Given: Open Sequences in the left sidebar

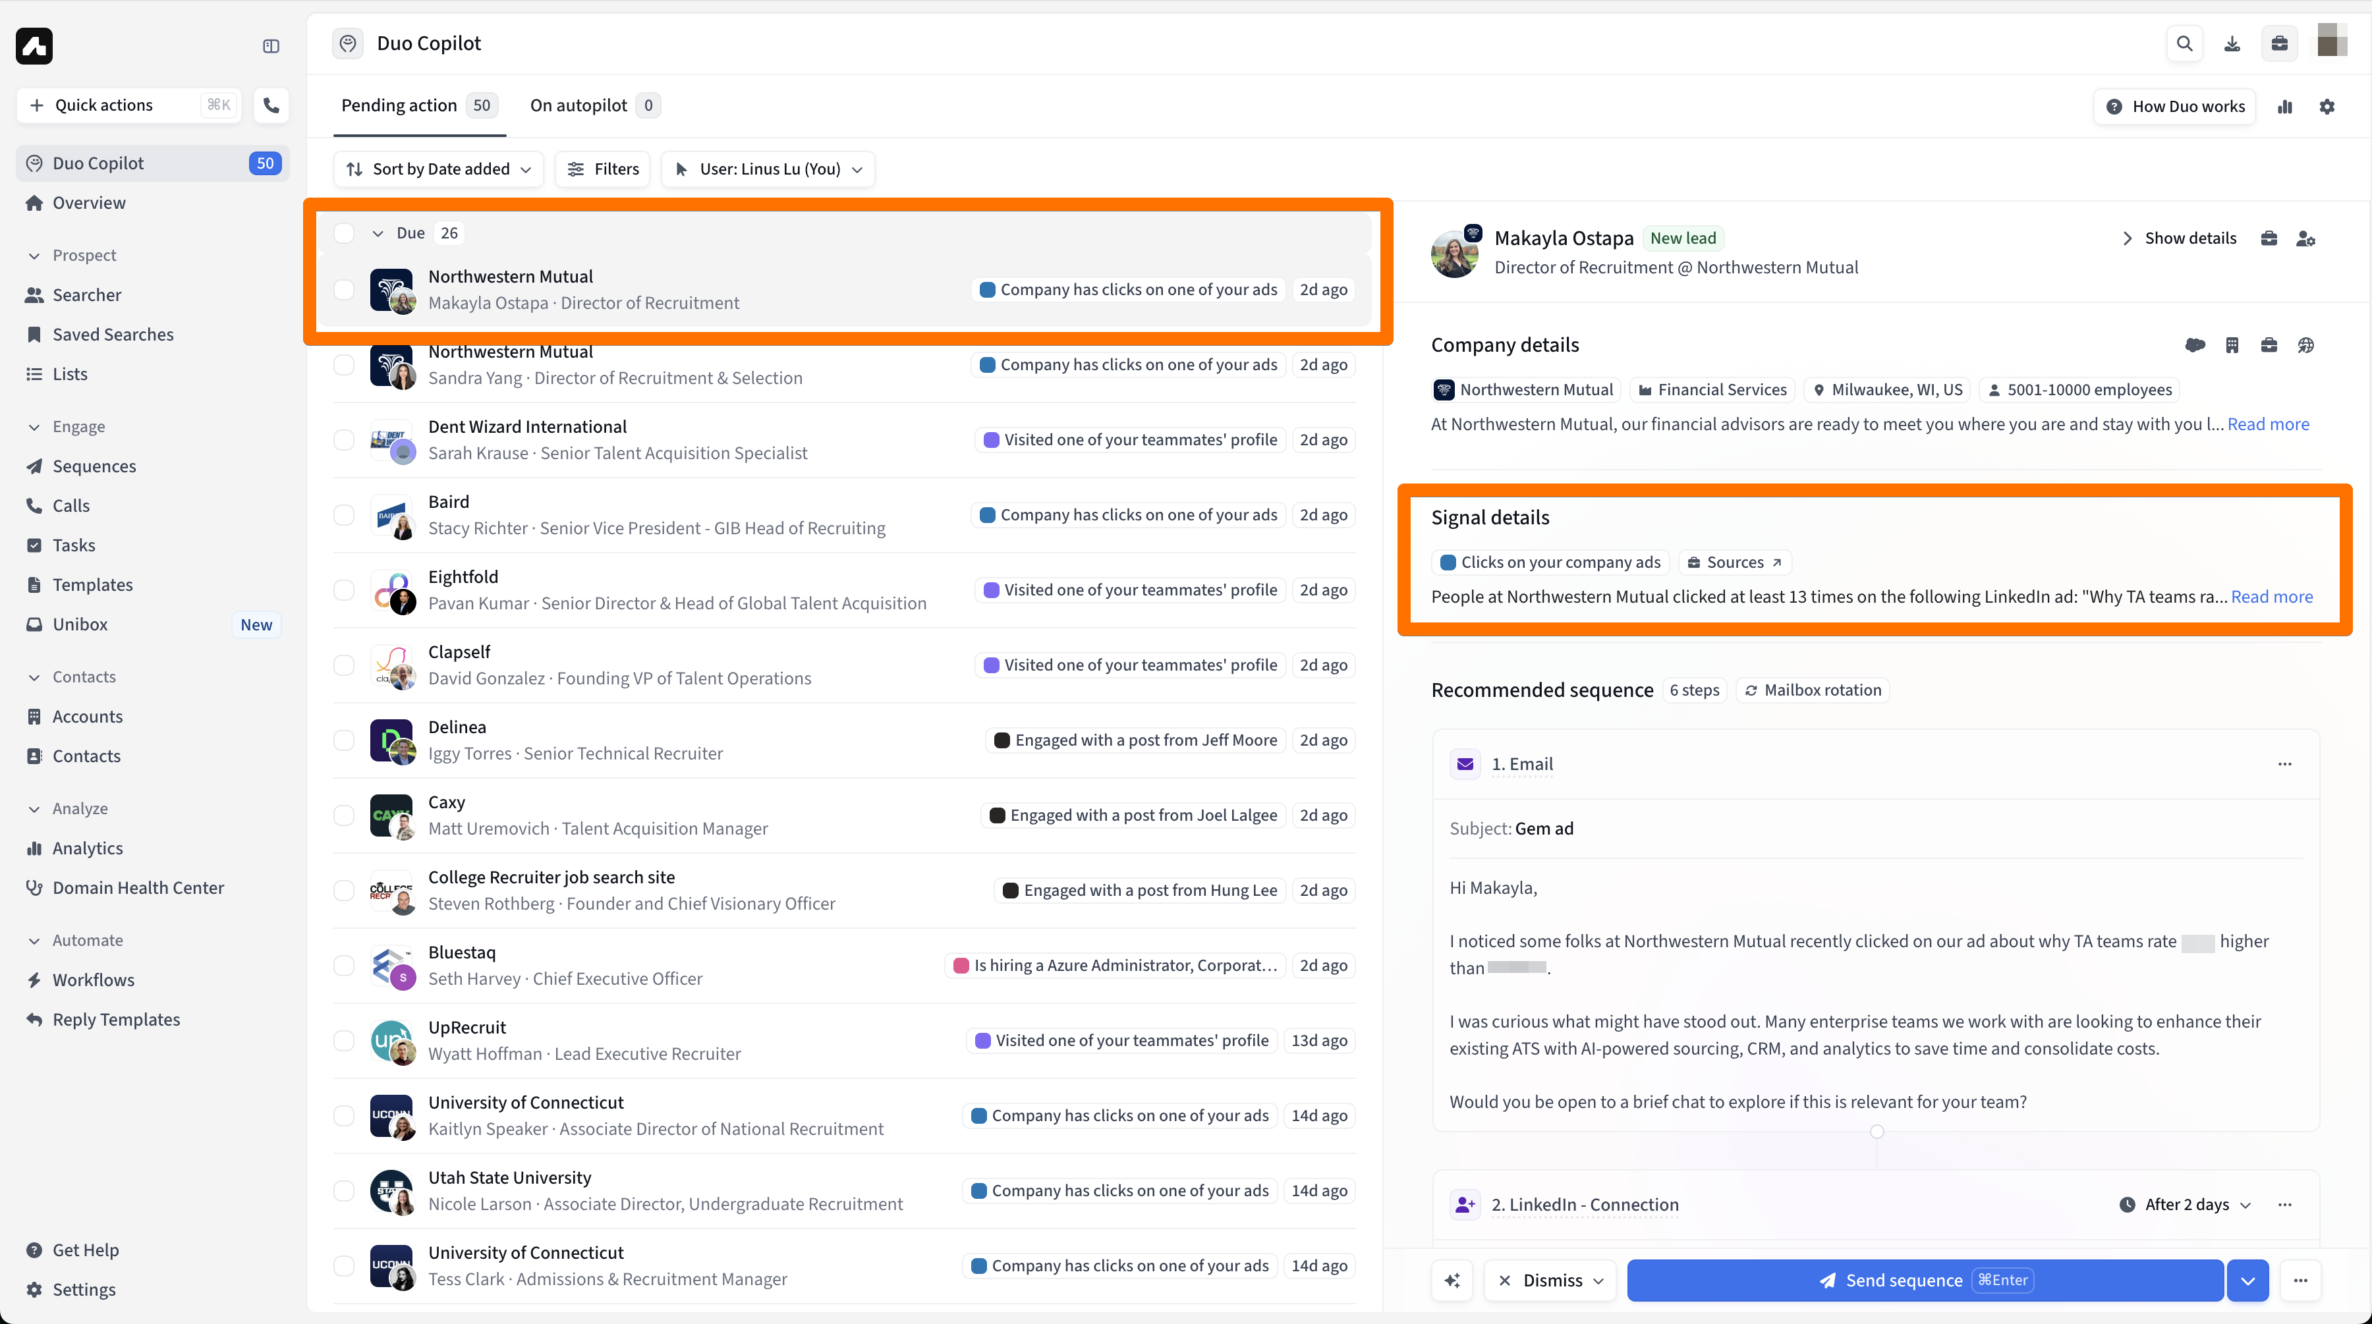Looking at the screenshot, I should coord(94,466).
